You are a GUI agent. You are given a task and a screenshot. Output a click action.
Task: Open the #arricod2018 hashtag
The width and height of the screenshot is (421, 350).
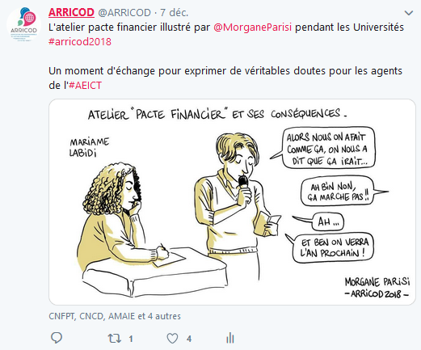[x=80, y=42]
